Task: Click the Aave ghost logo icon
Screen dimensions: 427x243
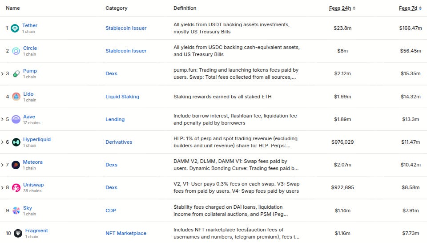Action: click(x=16, y=119)
